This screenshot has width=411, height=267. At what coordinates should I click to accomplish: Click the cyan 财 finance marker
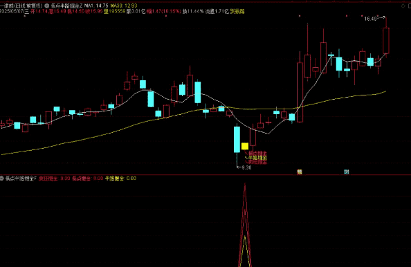click(x=347, y=172)
